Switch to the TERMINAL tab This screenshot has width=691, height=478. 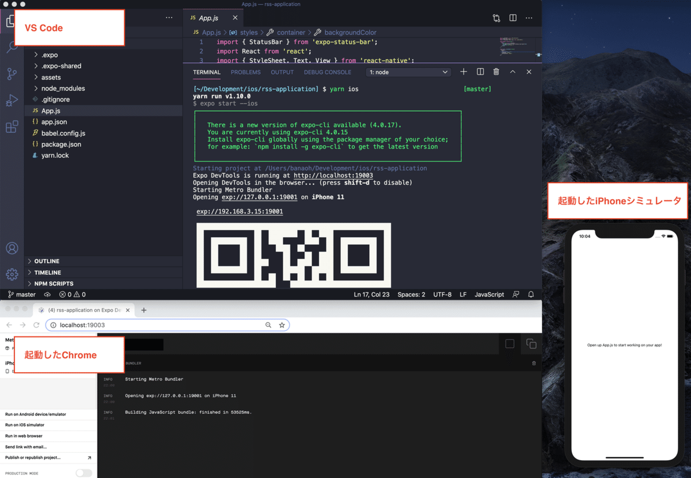click(x=207, y=72)
